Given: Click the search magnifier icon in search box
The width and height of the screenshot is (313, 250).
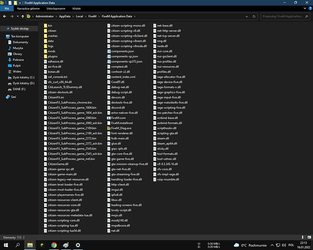Looking at the screenshot, I should click(x=306, y=16).
